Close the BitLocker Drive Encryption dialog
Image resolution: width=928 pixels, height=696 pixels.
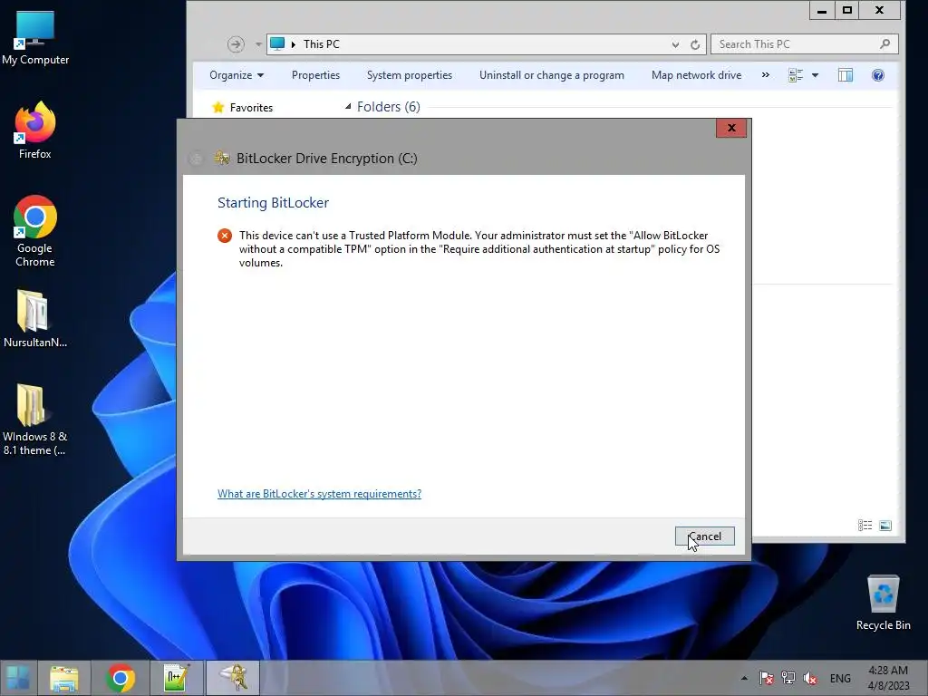pos(731,128)
